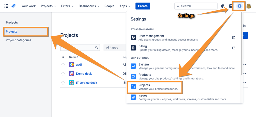Open Products in Jira settings

coord(183,76)
